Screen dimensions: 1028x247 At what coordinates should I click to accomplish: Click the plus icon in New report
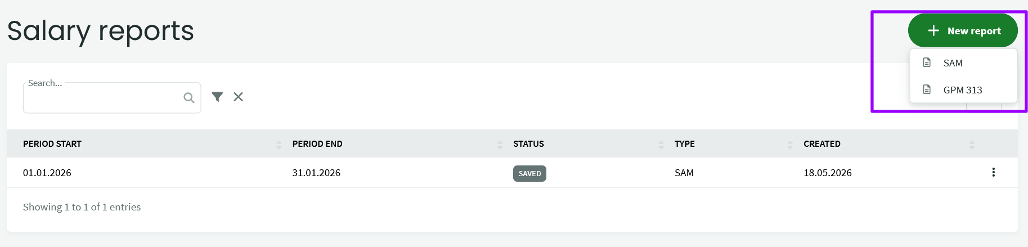click(x=933, y=30)
